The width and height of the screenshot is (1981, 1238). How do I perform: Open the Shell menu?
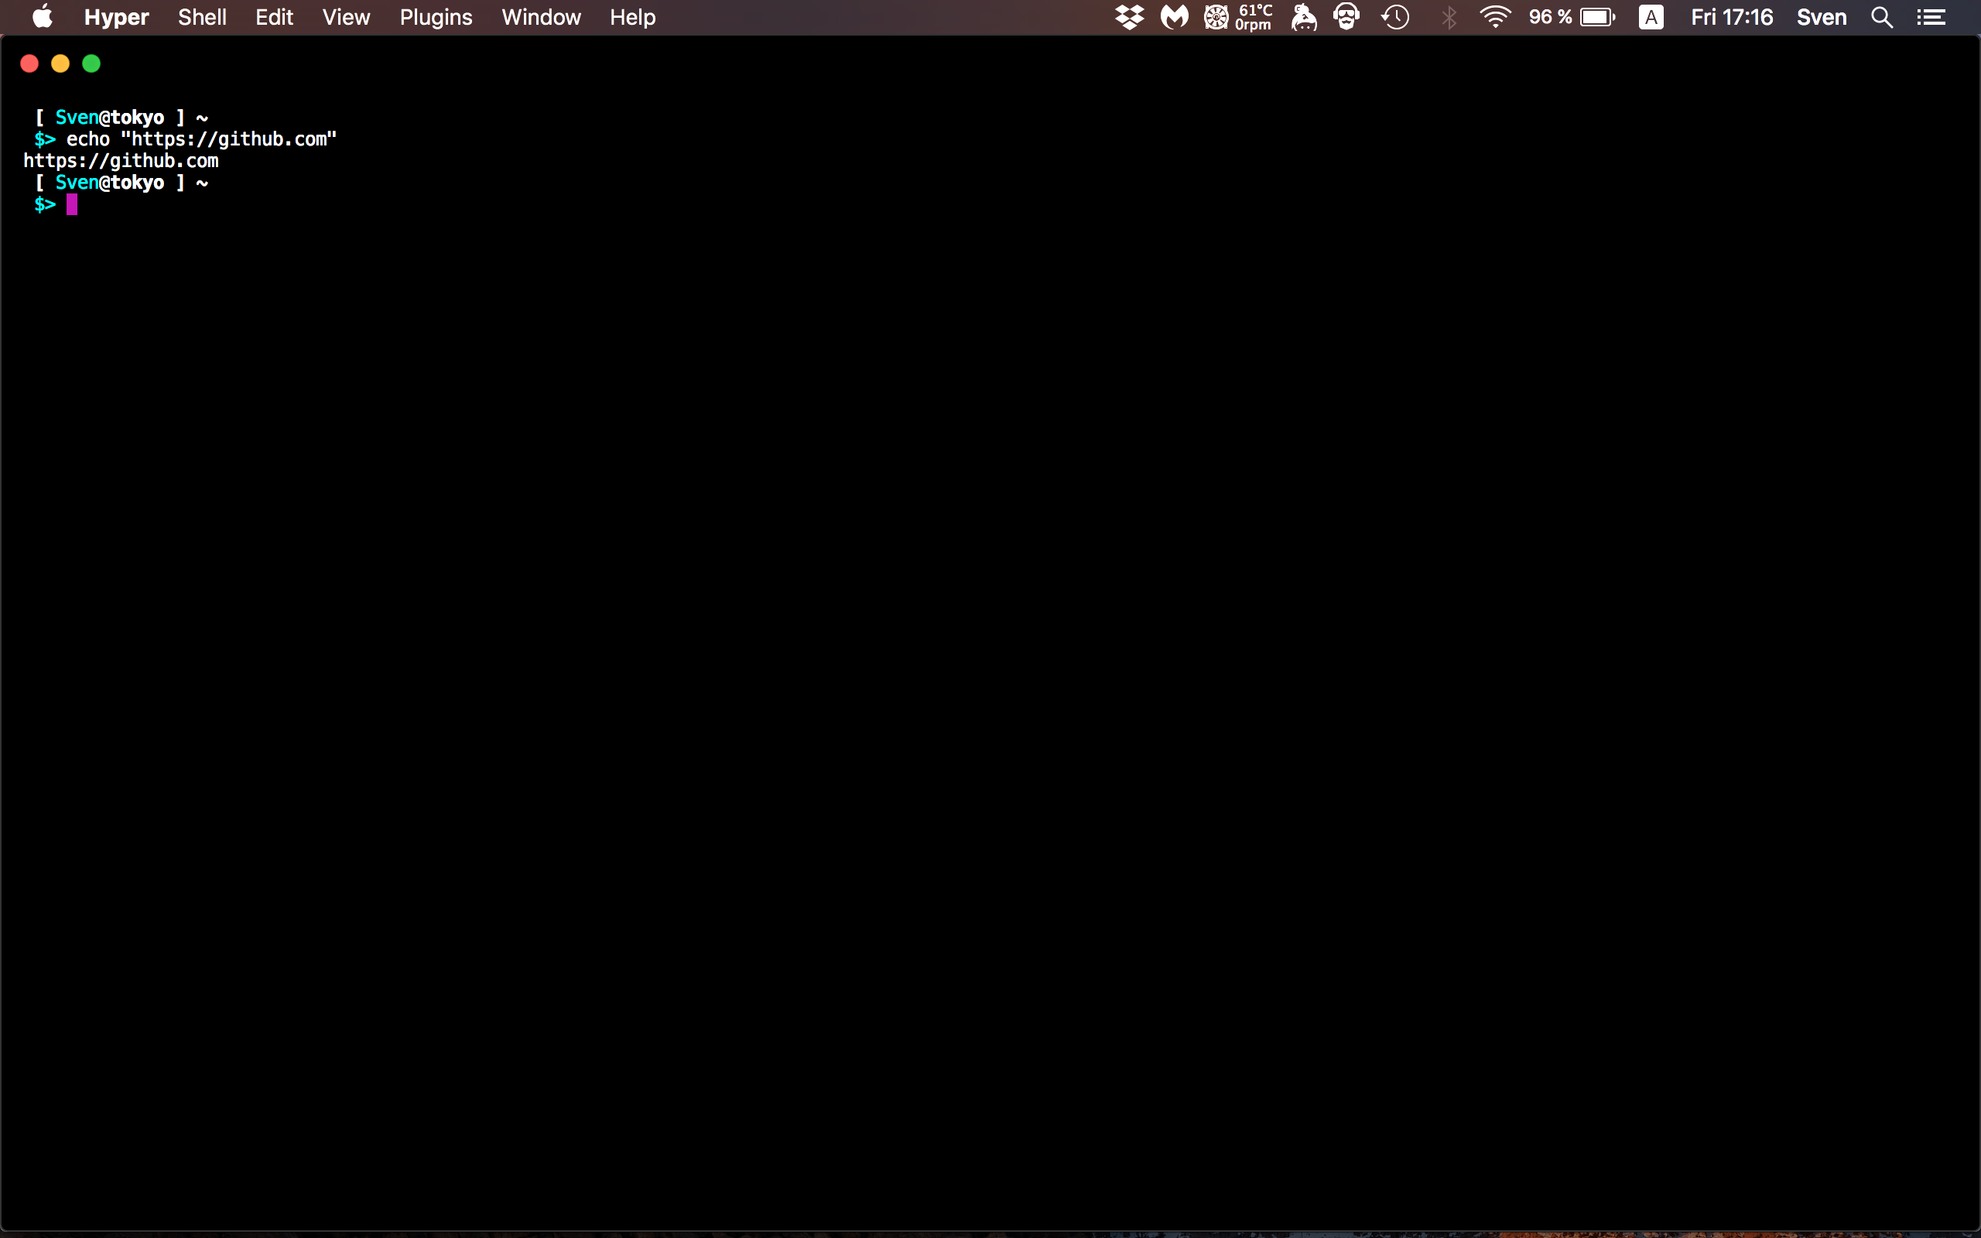click(201, 16)
